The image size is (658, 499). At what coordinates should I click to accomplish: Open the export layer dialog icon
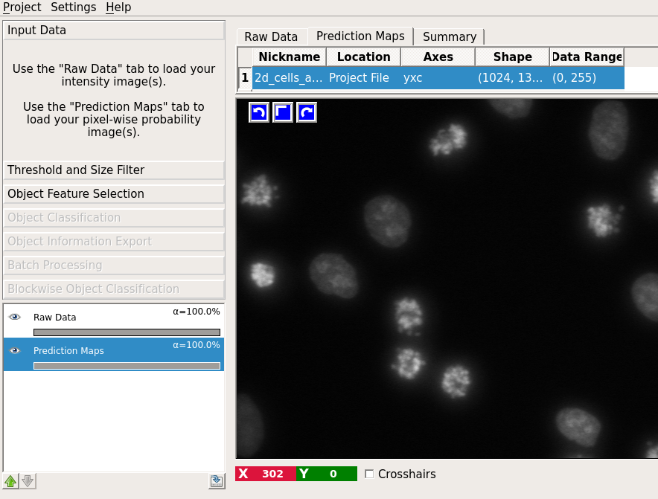click(217, 481)
